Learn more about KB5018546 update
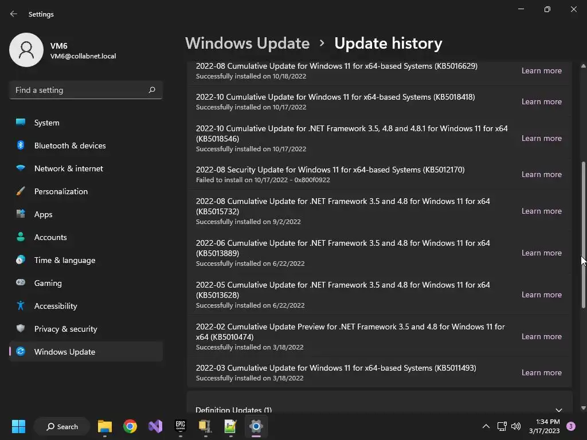The height and width of the screenshot is (440, 587). pyautogui.click(x=541, y=138)
